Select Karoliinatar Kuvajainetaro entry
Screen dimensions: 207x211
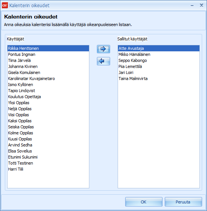point(48,79)
